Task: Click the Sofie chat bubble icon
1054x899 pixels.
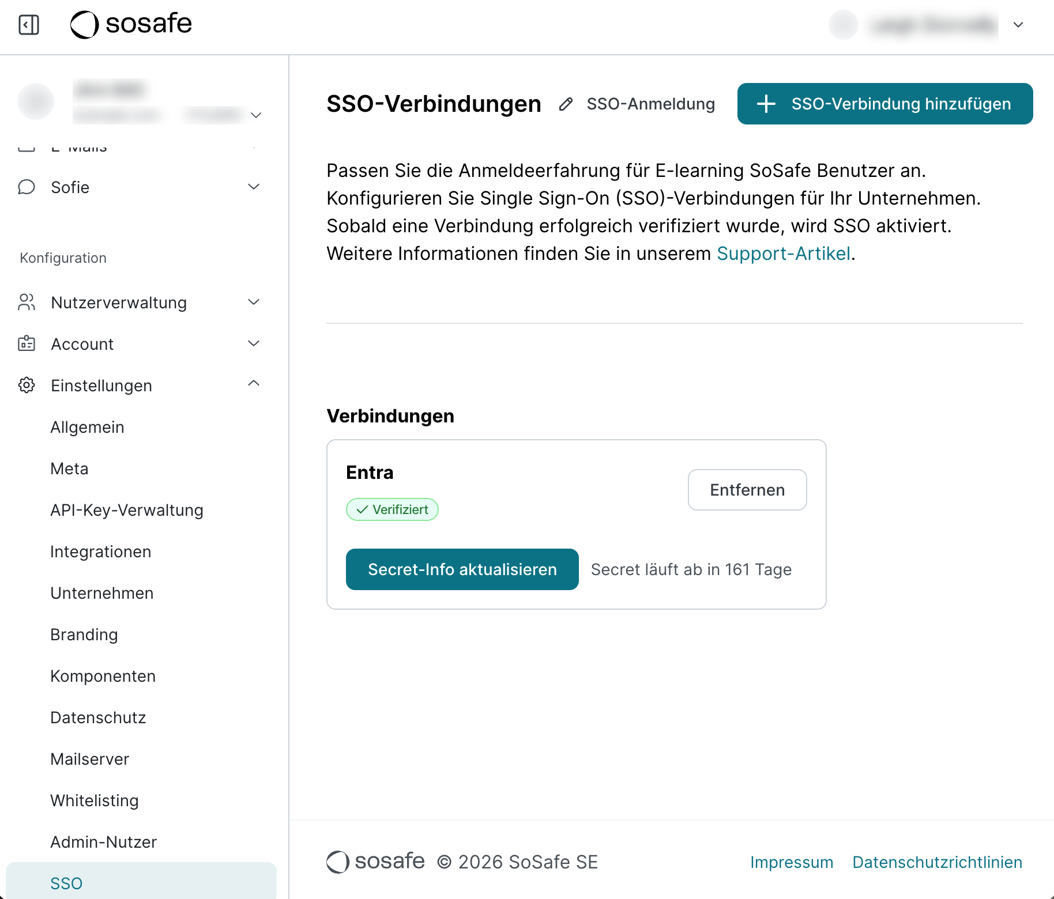Action: pyautogui.click(x=27, y=187)
